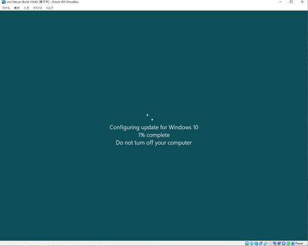Click the V virtualization features indicator
Viewport: 308px width, 246px height.
pyautogui.click(x=283, y=244)
